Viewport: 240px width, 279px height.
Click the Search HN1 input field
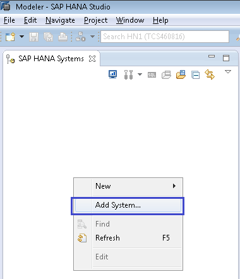[165, 37]
